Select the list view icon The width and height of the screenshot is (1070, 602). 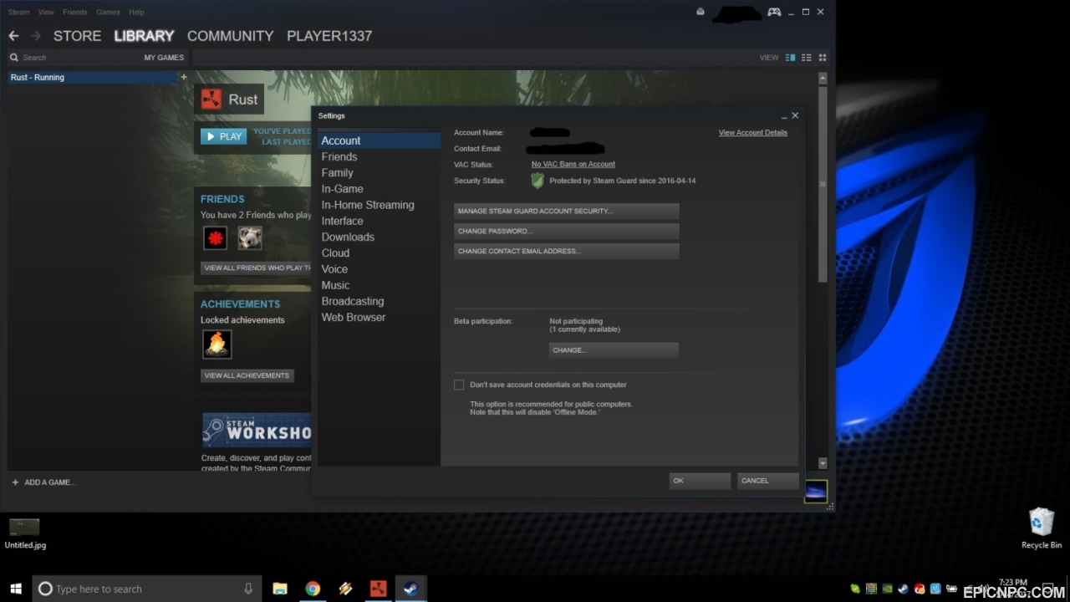[x=807, y=58]
